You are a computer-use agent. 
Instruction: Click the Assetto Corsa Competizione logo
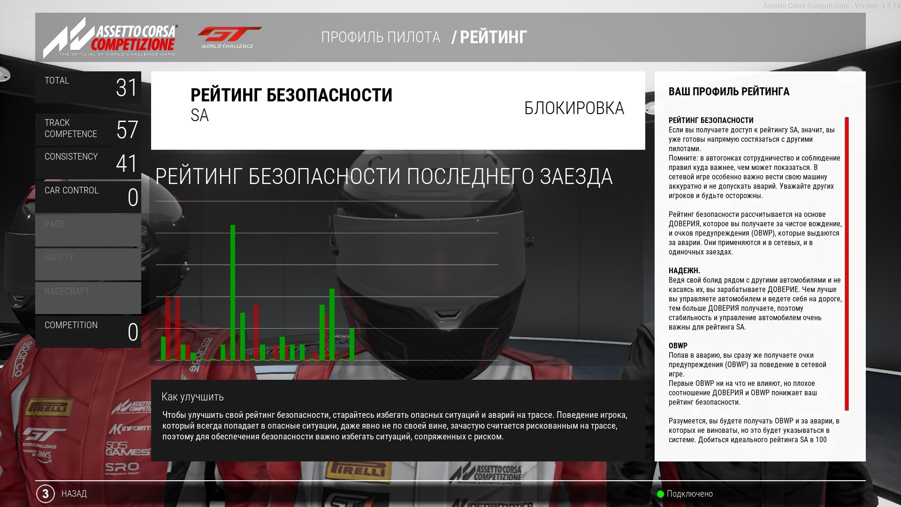(x=110, y=38)
